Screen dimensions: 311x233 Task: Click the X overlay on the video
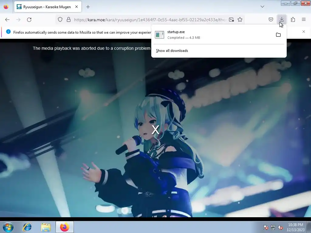point(155,130)
